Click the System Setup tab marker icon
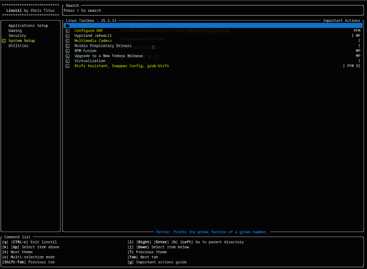 (4, 41)
